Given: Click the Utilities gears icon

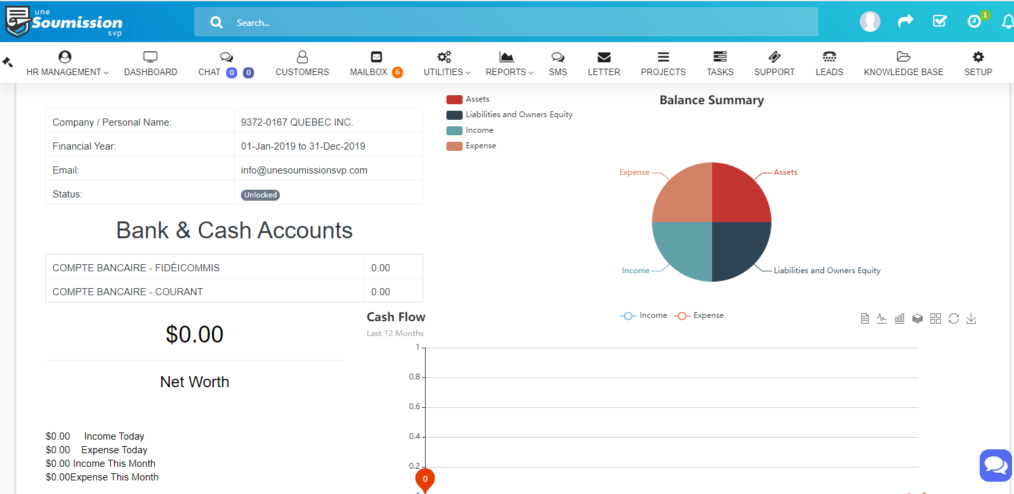Looking at the screenshot, I should pos(444,57).
